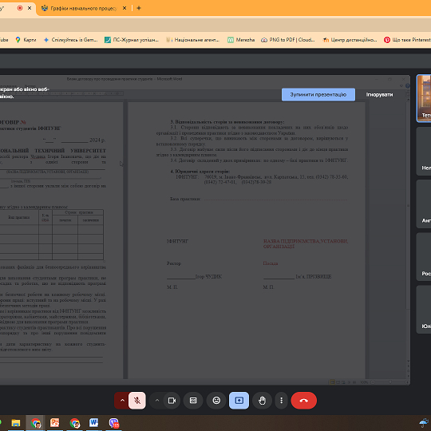
Task: Click the Ігнорувати button
Action: click(379, 94)
